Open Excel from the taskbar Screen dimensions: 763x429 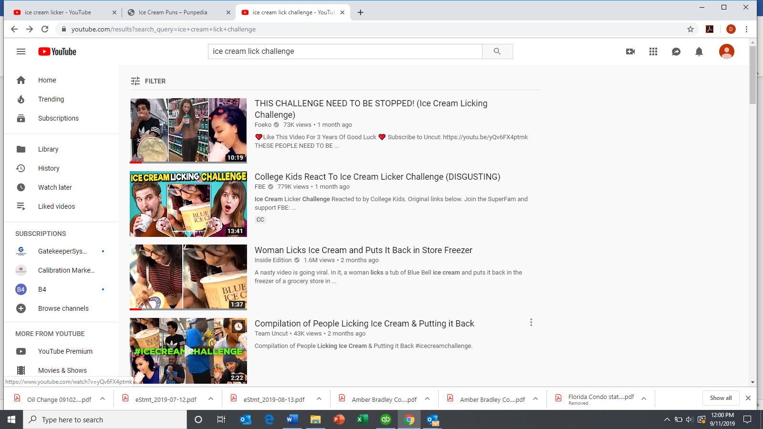(362, 419)
